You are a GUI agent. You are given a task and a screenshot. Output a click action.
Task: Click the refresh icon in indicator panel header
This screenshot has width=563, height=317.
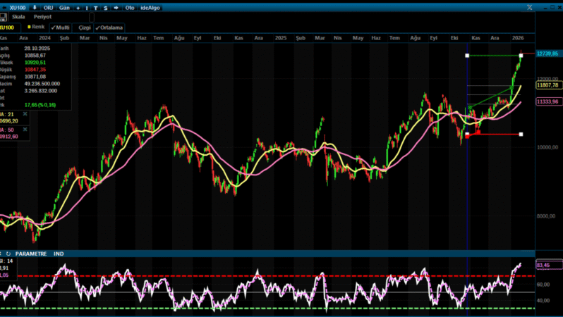pyautogui.click(x=8, y=254)
